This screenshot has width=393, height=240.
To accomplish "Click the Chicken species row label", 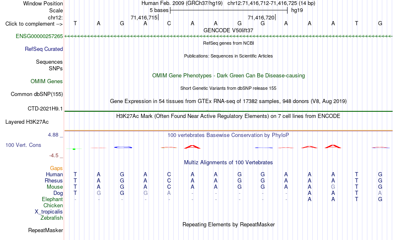I will [53, 206].
